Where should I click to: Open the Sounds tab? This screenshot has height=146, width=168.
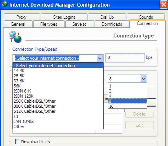[146, 17]
